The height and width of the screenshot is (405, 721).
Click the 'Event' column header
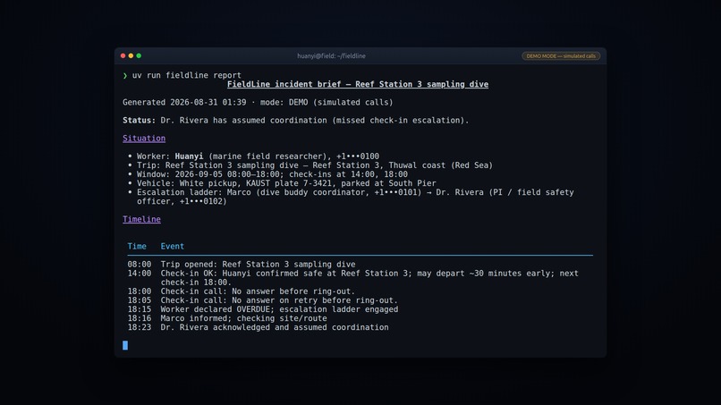pyautogui.click(x=172, y=247)
